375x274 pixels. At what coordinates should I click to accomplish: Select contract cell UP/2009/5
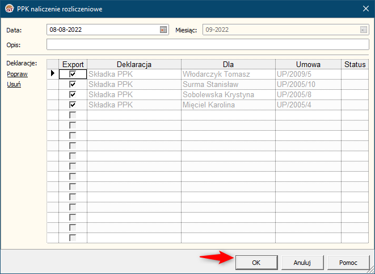[x=308, y=74]
